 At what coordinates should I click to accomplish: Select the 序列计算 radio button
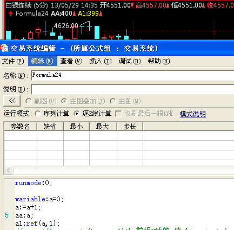pos(38,114)
